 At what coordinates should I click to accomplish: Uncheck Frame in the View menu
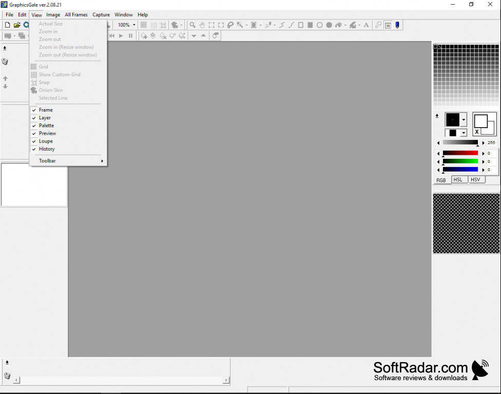(x=68, y=110)
